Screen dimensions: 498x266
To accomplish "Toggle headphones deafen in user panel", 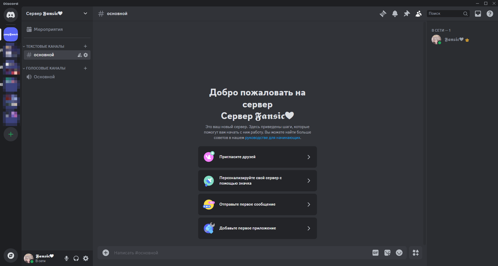I will (76, 258).
